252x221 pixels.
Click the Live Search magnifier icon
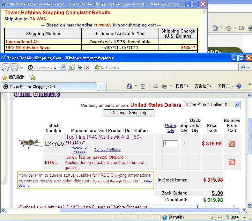pos(243,67)
